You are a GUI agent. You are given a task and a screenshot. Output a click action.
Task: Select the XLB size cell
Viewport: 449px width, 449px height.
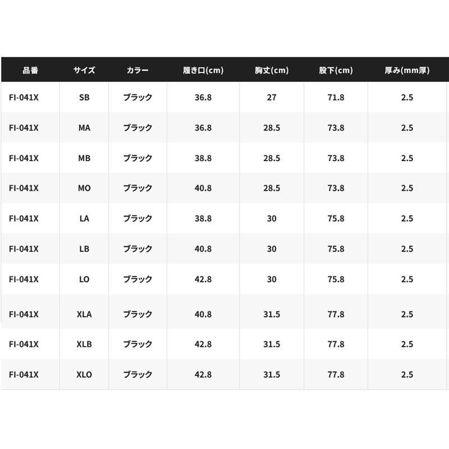point(84,344)
